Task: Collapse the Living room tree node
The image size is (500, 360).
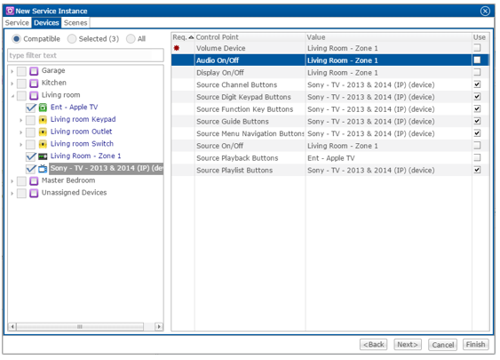Action: [12, 96]
